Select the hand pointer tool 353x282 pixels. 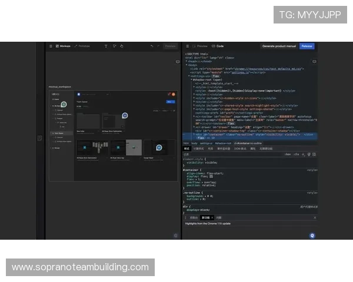122,46
